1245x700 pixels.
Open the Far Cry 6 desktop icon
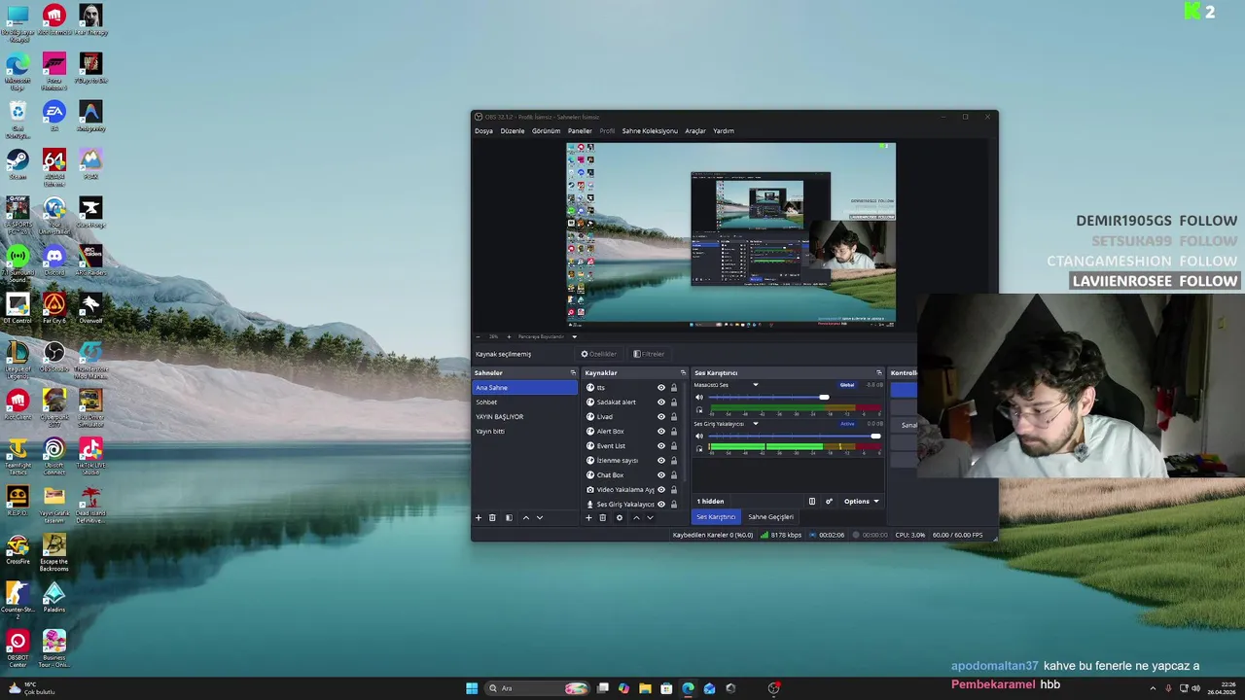[53, 307]
